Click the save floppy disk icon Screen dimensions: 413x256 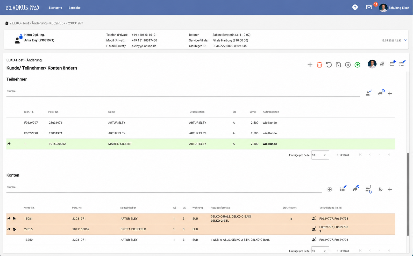tap(338, 65)
